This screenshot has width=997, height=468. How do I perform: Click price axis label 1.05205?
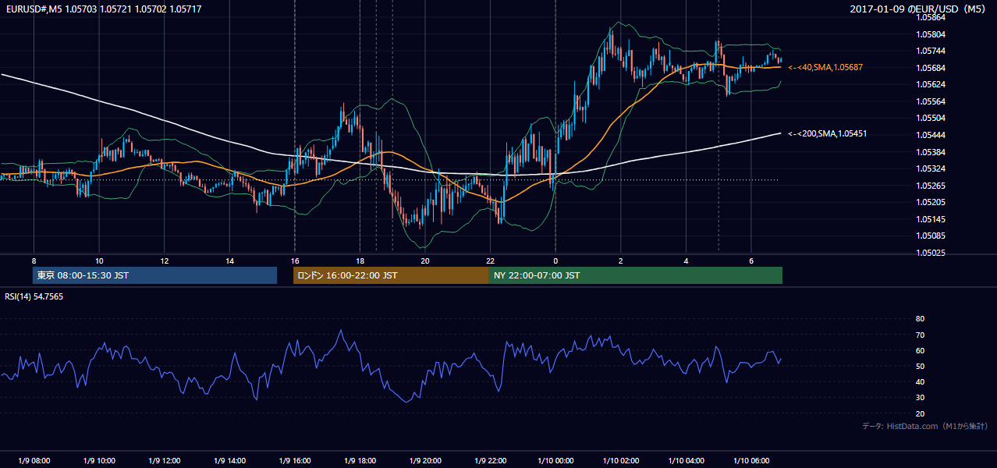931,202
